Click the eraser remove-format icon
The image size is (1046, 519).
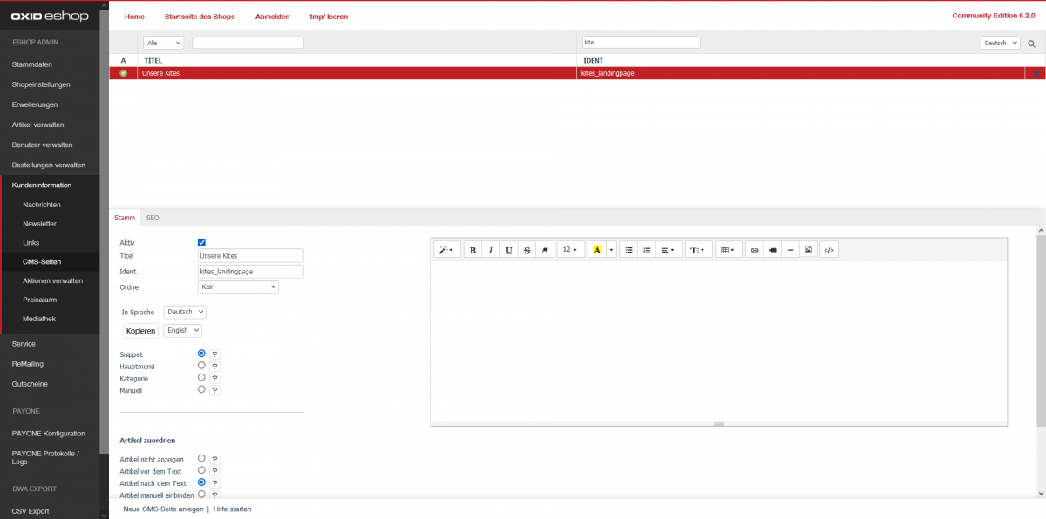(545, 250)
